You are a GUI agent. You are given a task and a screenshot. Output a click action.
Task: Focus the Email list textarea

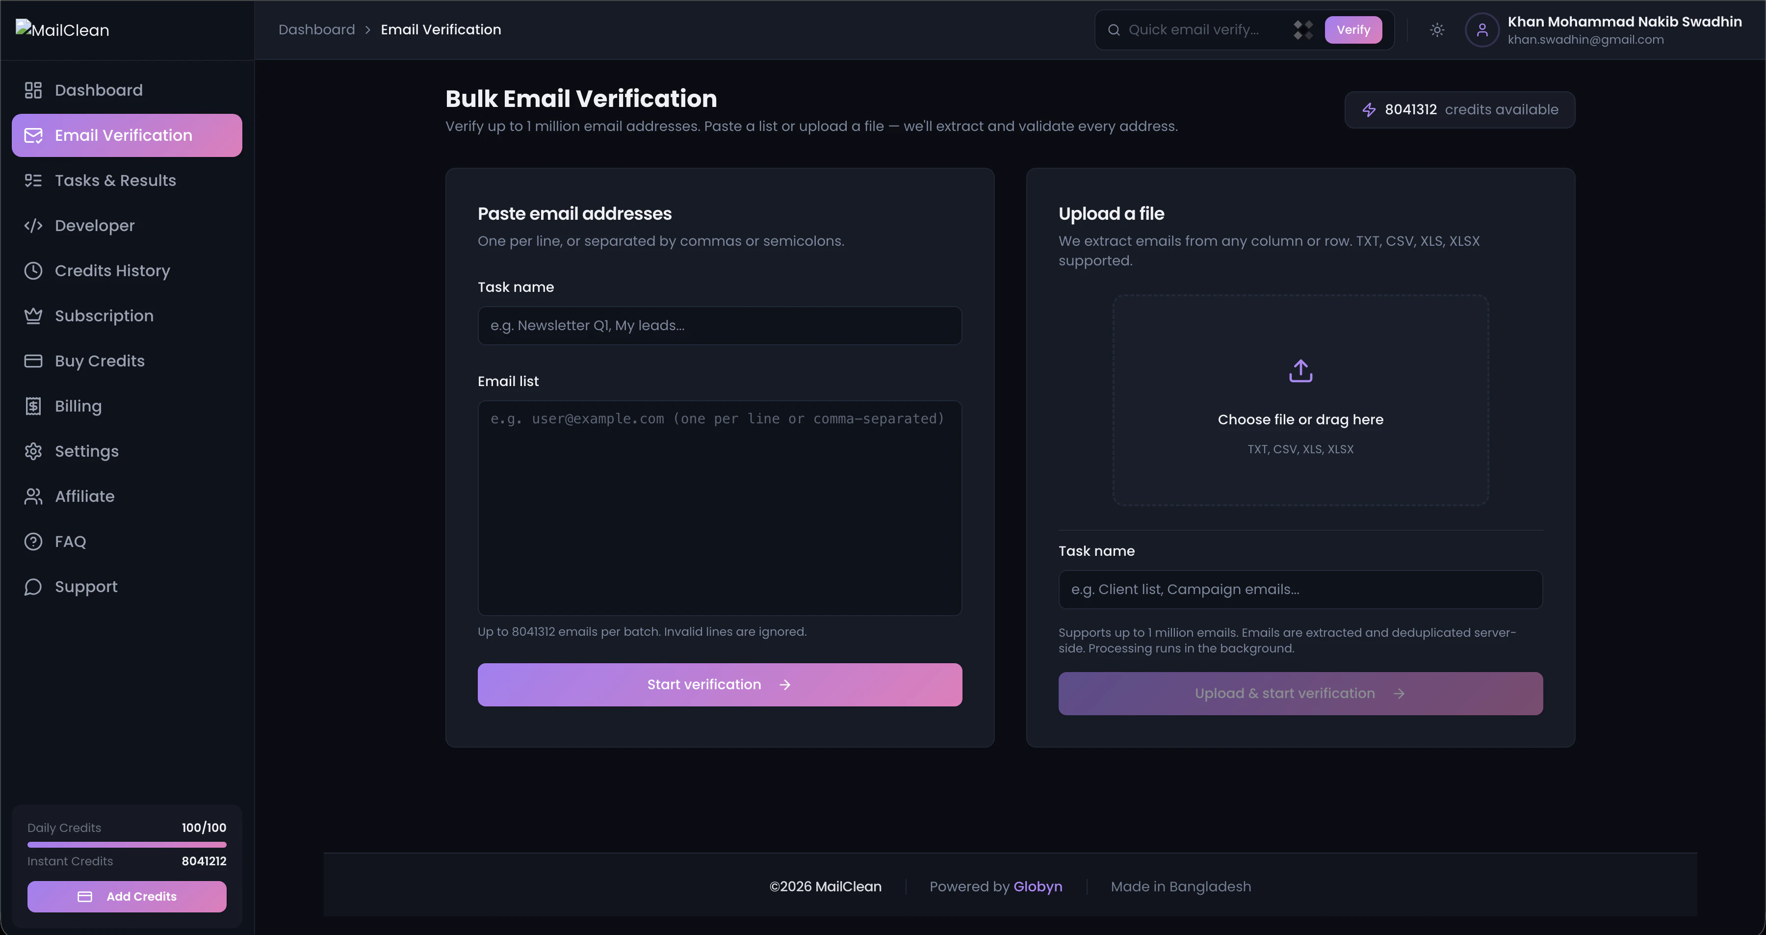tap(719, 507)
